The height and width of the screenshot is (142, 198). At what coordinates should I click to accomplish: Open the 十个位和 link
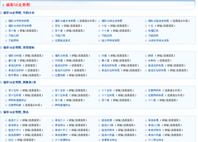[107, 90]
